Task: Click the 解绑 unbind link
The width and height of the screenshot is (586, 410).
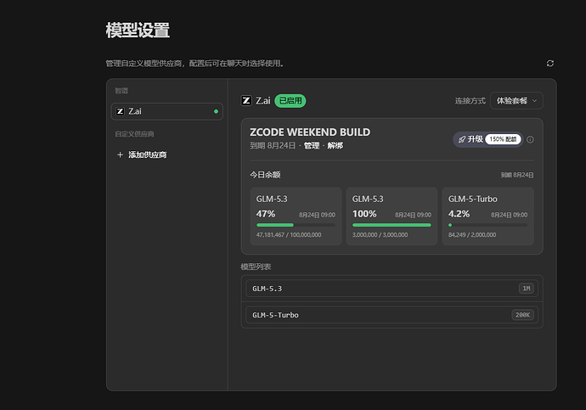Action: (335, 146)
